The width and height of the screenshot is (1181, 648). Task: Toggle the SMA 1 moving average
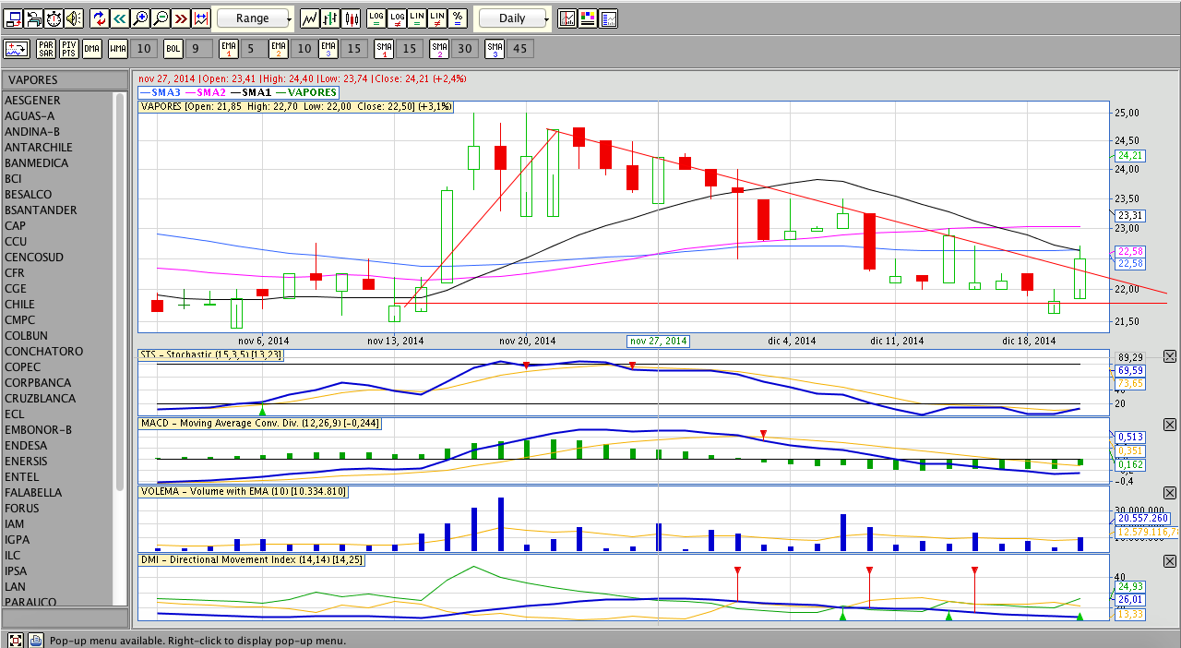tap(384, 48)
